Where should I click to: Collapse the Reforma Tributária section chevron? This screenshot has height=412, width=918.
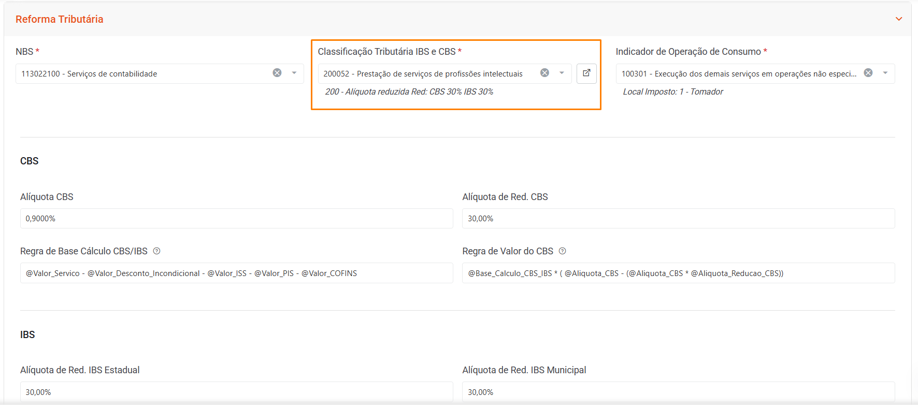(899, 19)
